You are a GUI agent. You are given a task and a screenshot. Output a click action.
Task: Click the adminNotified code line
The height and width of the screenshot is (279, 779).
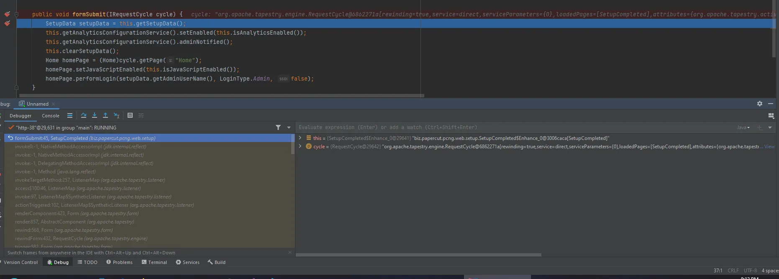(x=139, y=42)
